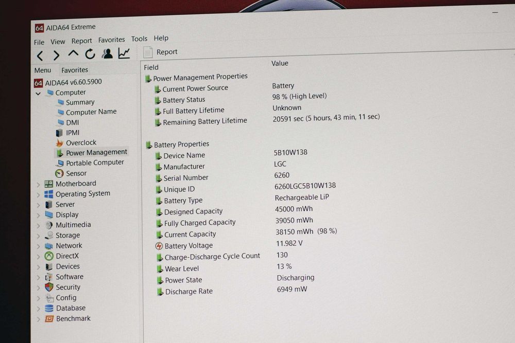Click the Motherboard icon

pyautogui.click(x=48, y=184)
